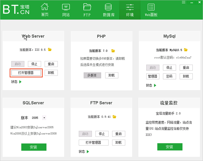
Task: Click FTP Server 启动 button
Action: tap(85, 134)
